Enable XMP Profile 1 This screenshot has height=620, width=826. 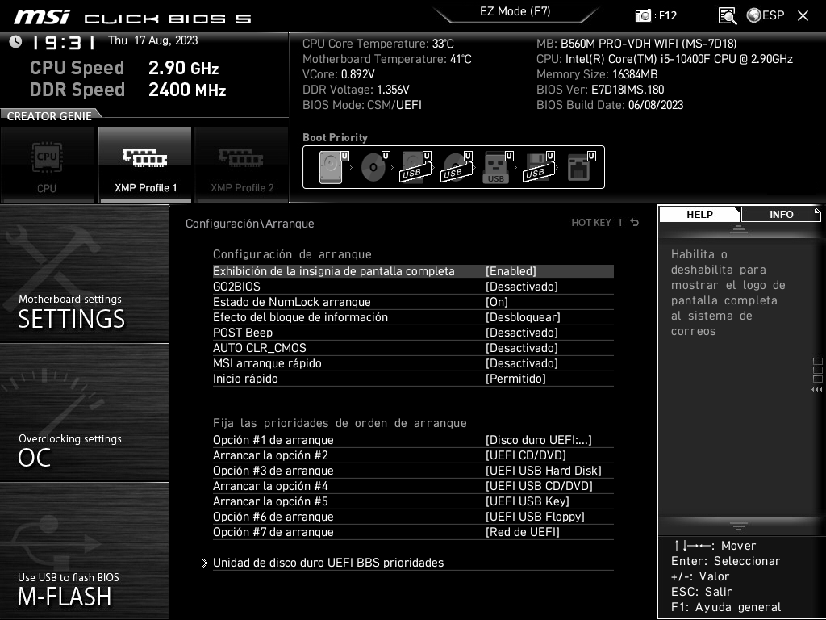[145, 165]
